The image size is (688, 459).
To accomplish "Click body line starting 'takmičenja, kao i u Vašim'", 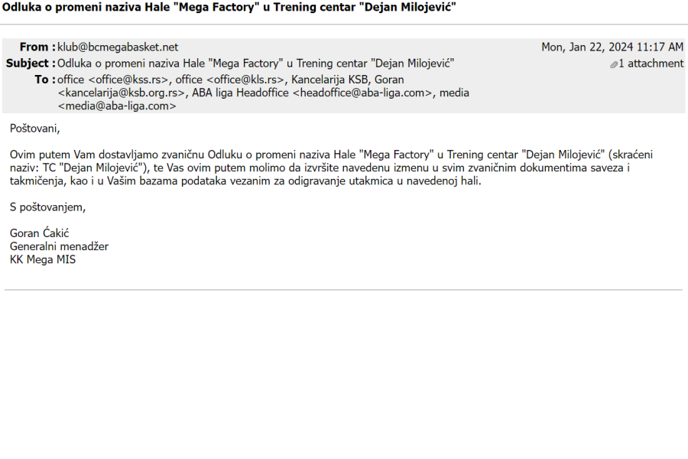I will coord(245,181).
